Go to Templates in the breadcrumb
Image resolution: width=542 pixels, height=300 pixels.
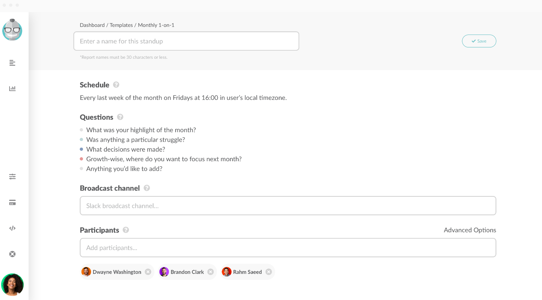coord(121,25)
